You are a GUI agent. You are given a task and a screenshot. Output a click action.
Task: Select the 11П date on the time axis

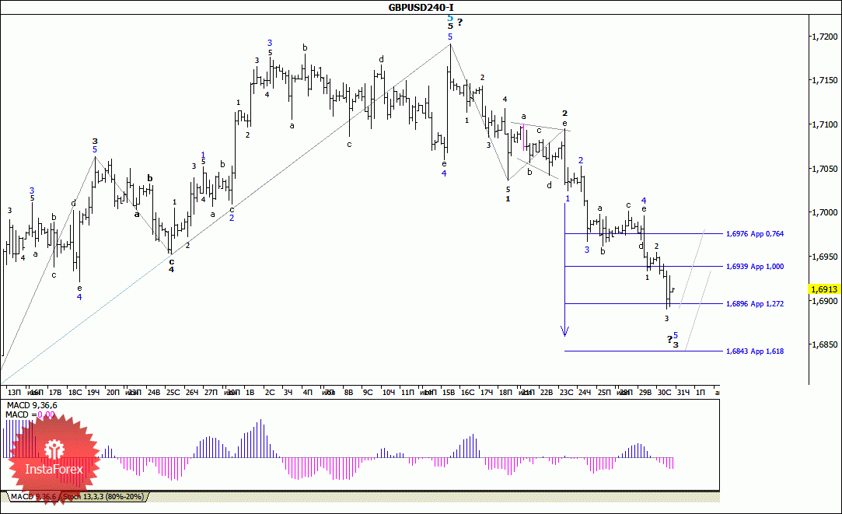coord(407,393)
